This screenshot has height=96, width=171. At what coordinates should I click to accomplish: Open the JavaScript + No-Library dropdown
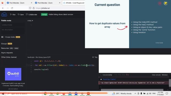(x=39, y=57)
